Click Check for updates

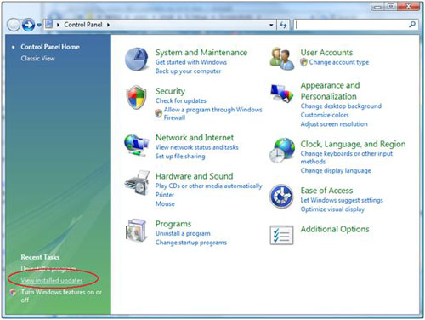(x=181, y=100)
